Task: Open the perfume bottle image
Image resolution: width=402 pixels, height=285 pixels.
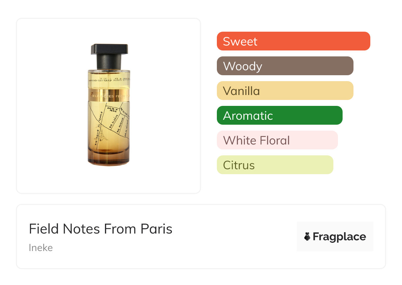Action: coord(109,105)
